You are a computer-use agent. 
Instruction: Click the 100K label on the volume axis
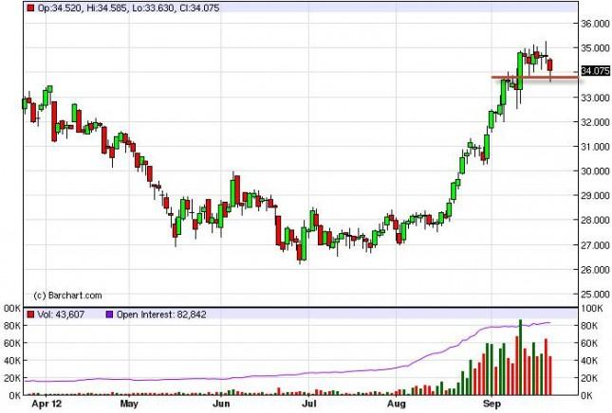592,309
